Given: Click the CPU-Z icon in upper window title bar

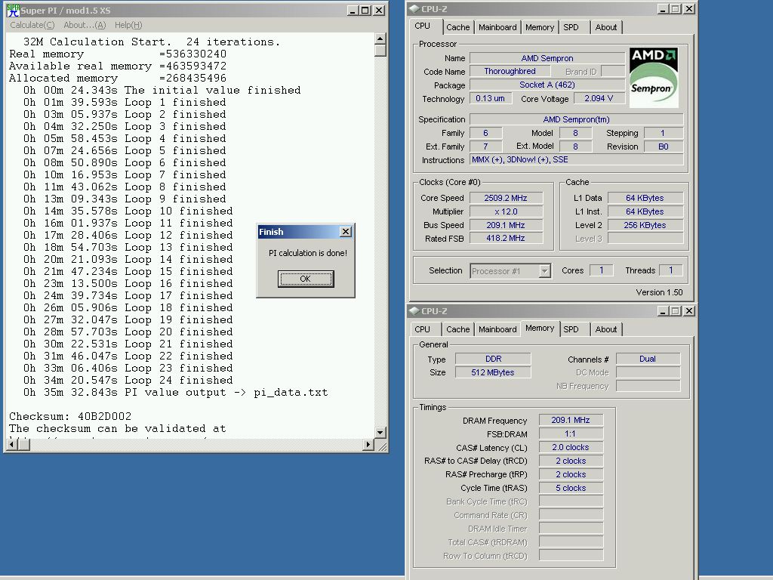Looking at the screenshot, I should click(414, 9).
